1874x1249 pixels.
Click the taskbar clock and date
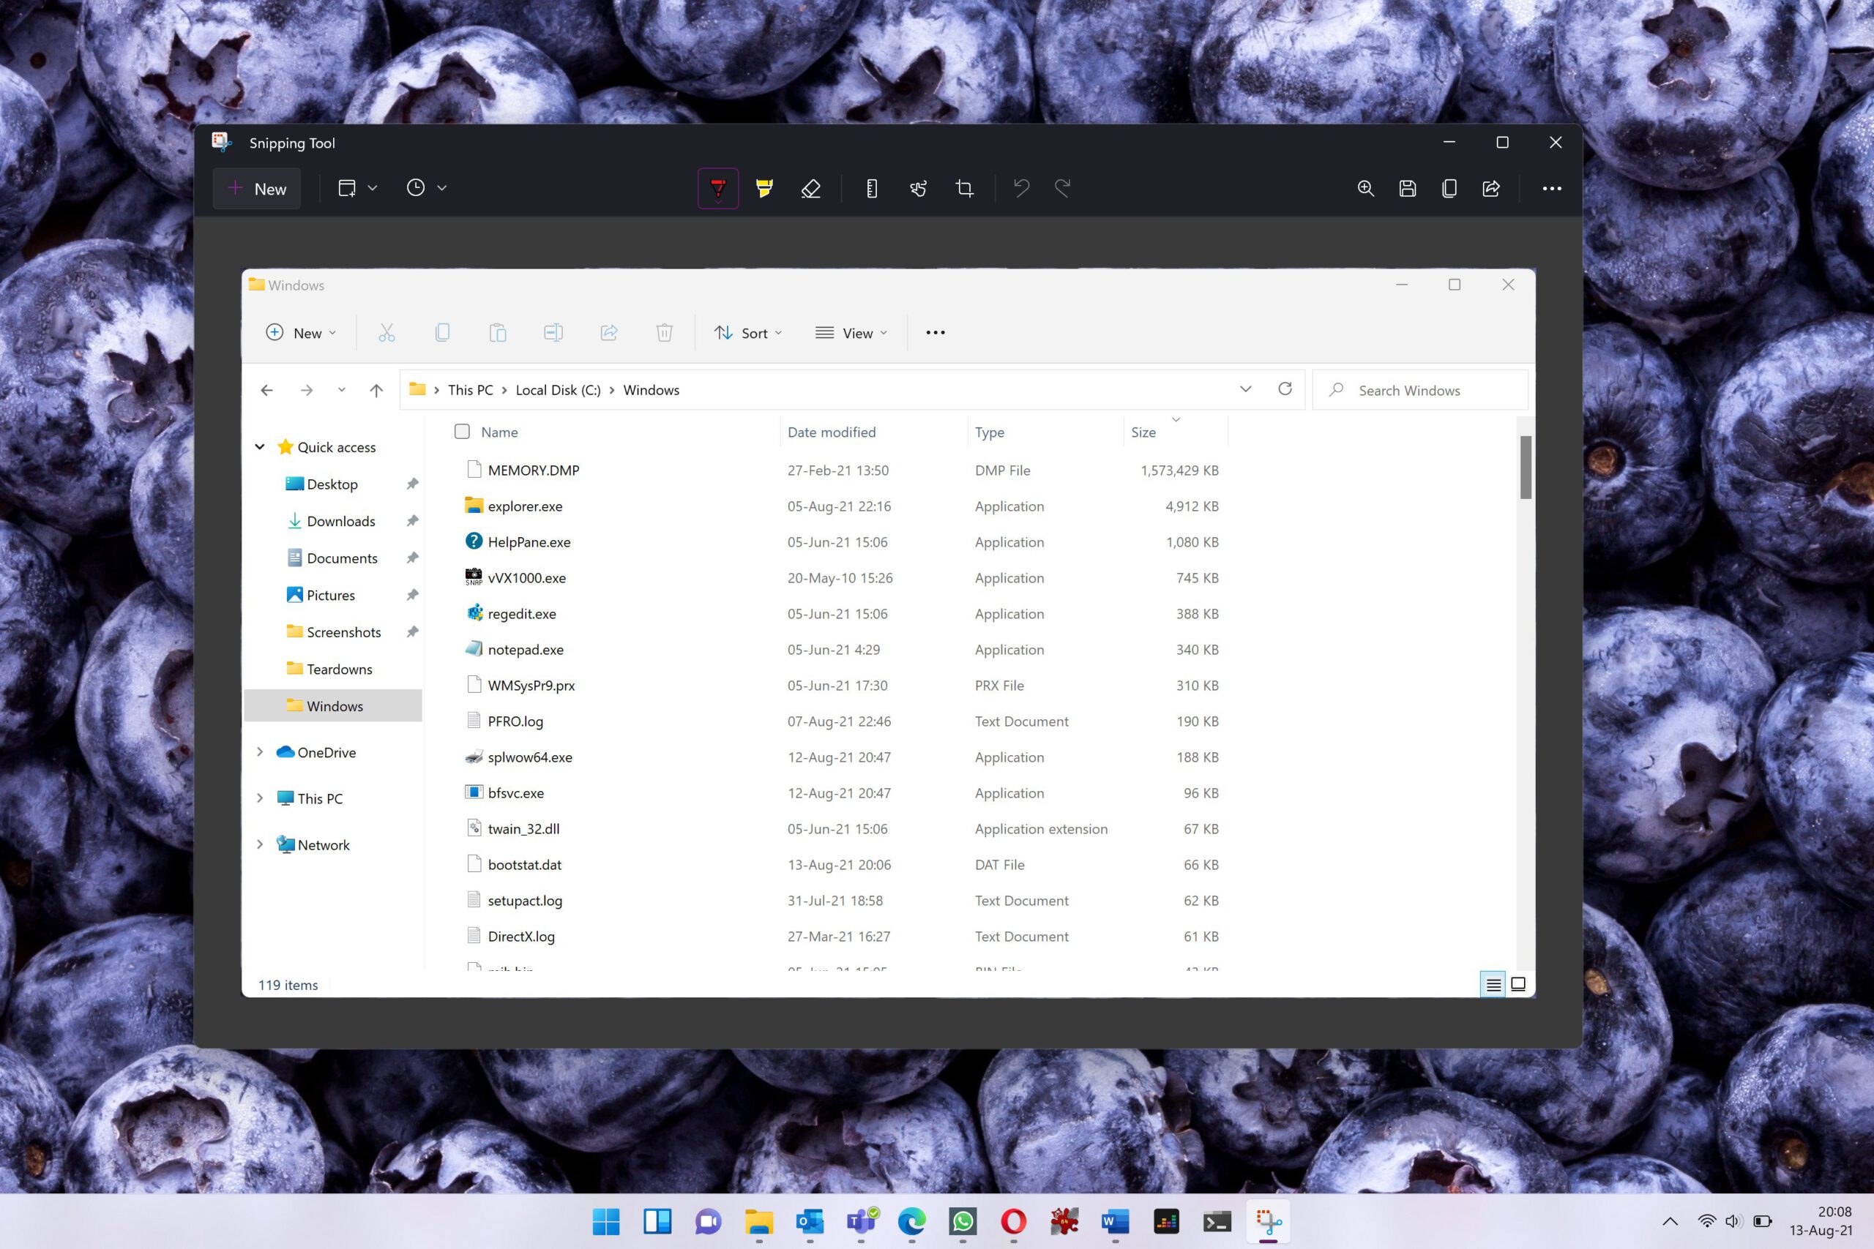pyautogui.click(x=1820, y=1221)
